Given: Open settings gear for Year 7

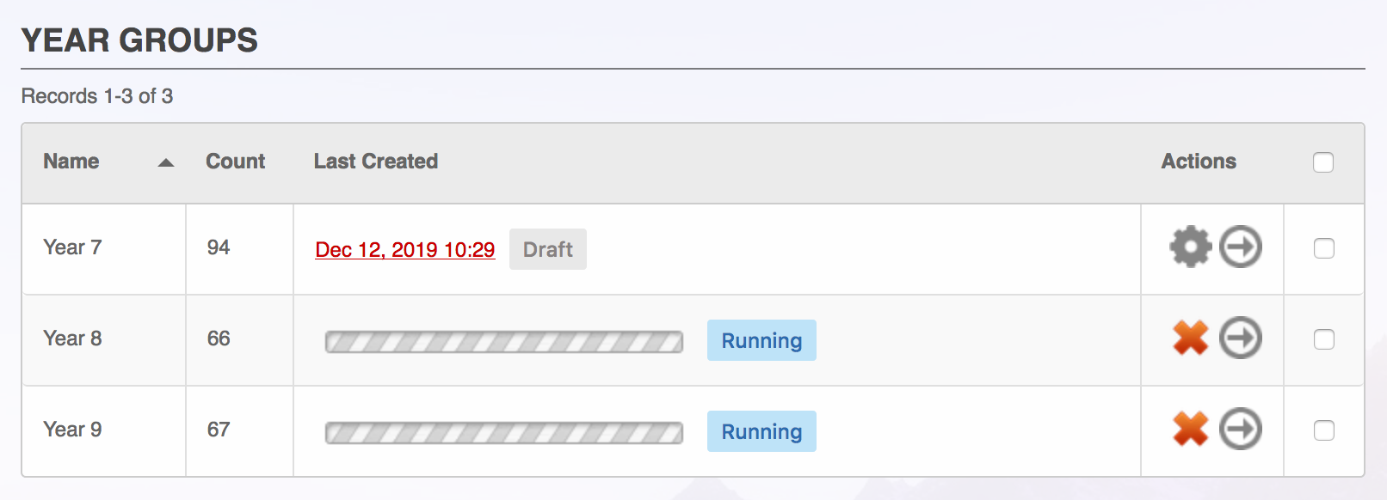Looking at the screenshot, I should point(1190,247).
